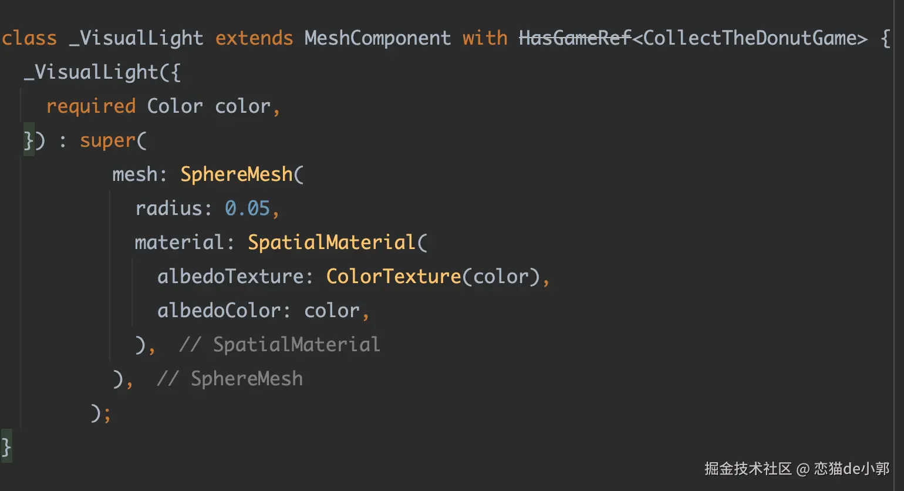Click the Color type in the constructor

(174, 106)
